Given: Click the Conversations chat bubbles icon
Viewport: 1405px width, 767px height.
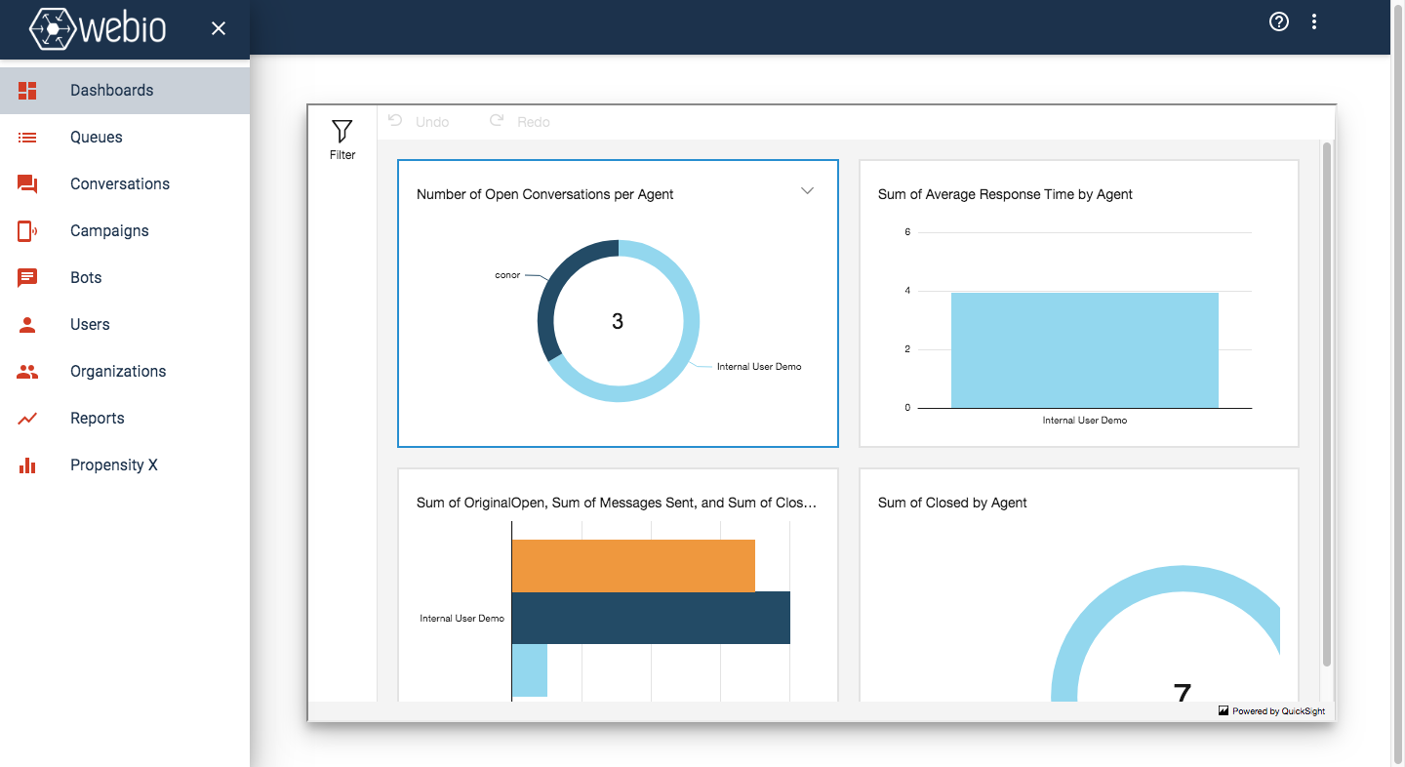Looking at the screenshot, I should pyautogui.click(x=27, y=184).
